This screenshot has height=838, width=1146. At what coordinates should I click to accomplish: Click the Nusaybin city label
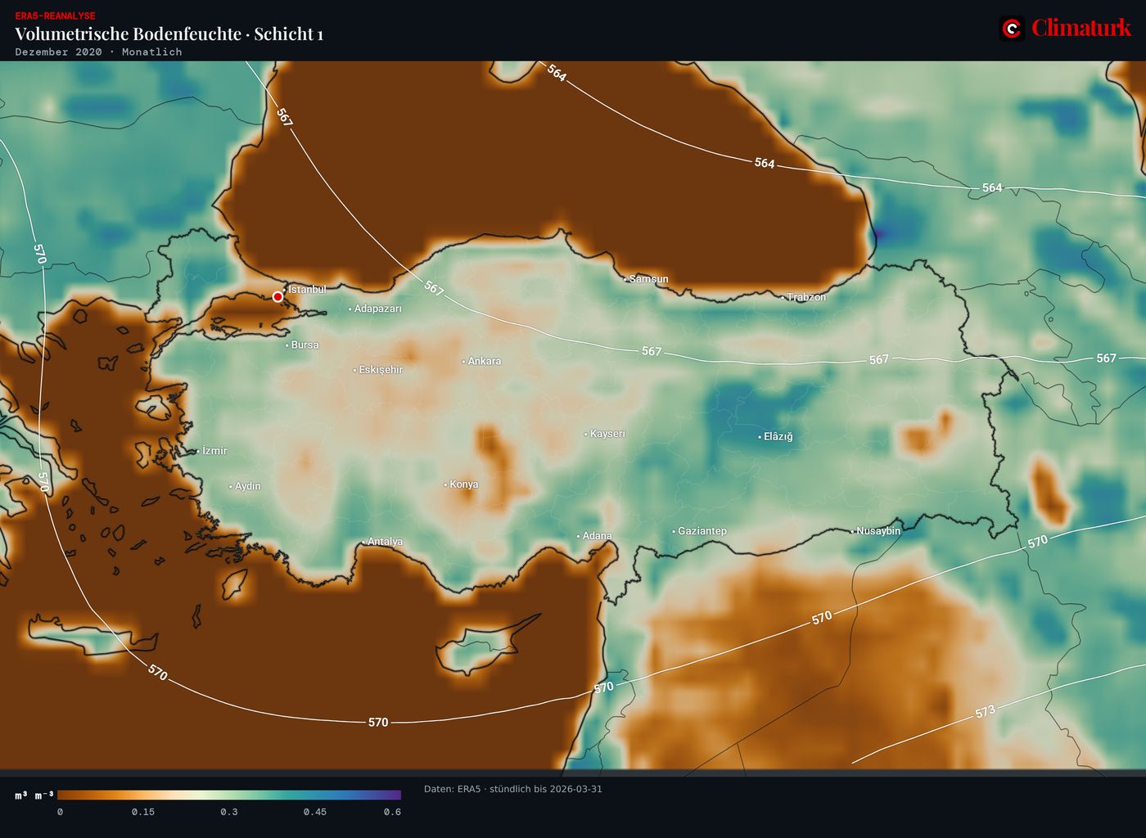point(878,531)
